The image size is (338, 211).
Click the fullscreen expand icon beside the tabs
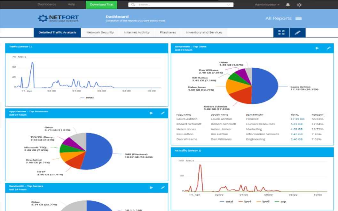click(281, 32)
